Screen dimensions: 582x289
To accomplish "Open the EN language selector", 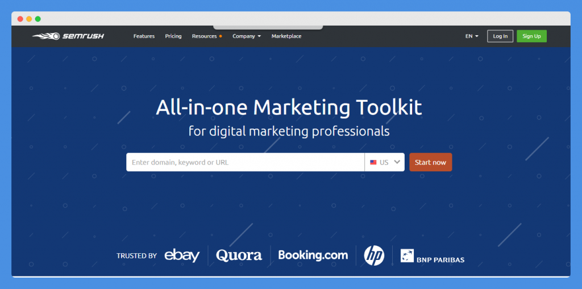I will 472,36.
